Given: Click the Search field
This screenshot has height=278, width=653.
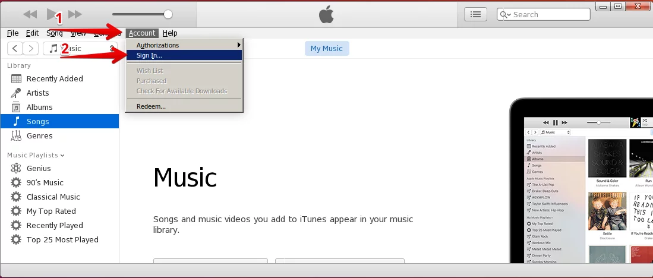Looking at the screenshot, I should pyautogui.click(x=544, y=15).
